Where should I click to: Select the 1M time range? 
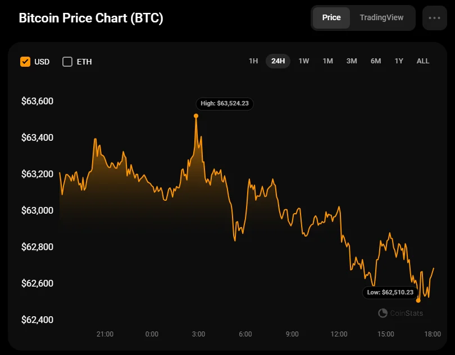point(328,61)
